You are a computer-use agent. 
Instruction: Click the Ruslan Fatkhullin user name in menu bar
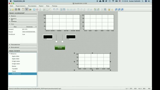point(135,1)
